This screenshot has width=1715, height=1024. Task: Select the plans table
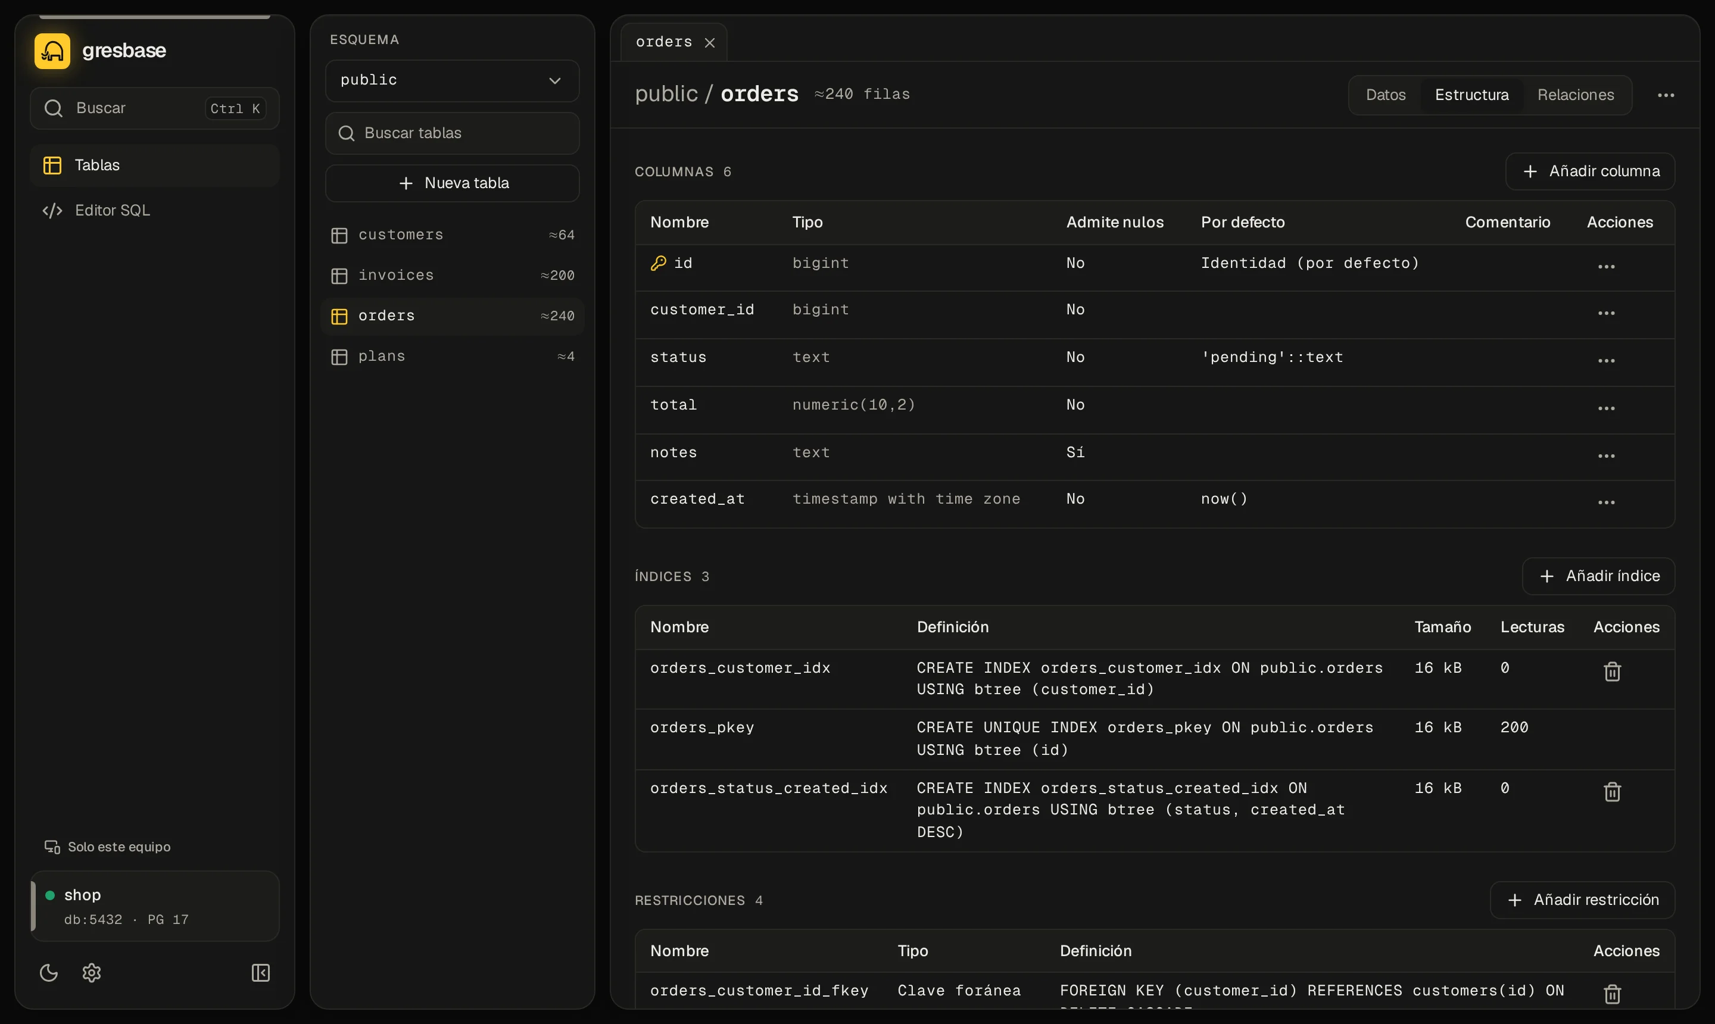452,356
